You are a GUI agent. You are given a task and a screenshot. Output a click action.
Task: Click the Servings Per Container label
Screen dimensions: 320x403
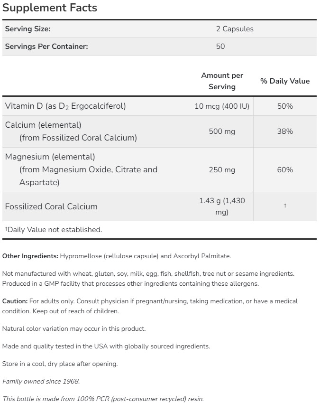coord(46,47)
